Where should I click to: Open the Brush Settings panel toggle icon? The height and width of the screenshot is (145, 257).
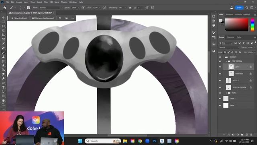click(29, 8)
